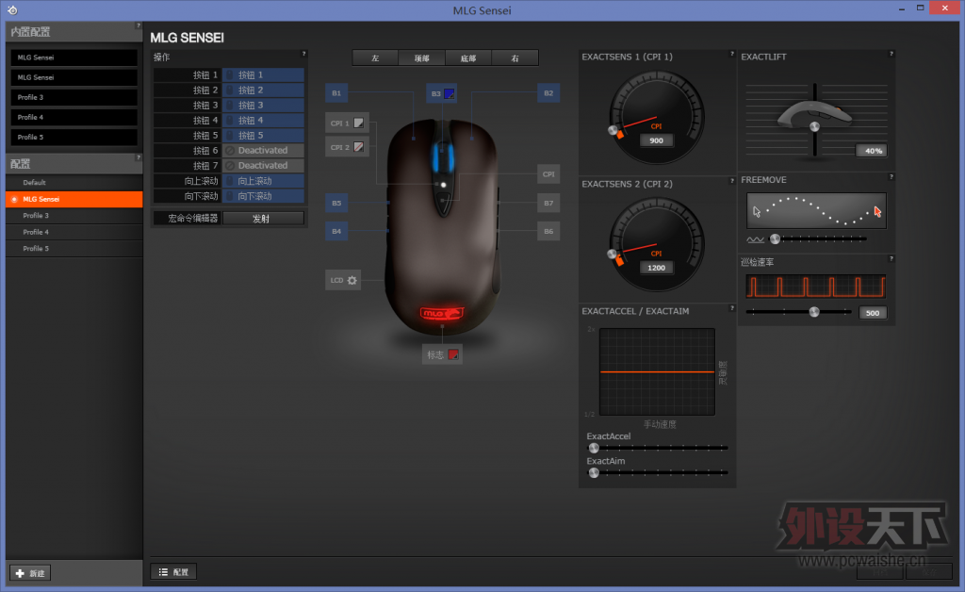Select the Default profile in 配置 list
Viewport: 965px width, 592px height.
tap(74, 183)
